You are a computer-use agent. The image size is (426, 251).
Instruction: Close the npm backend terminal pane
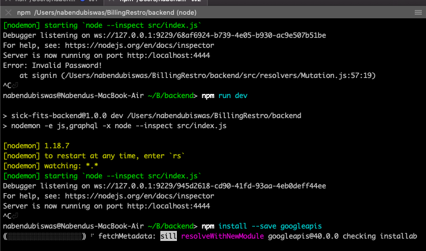[8, 13]
